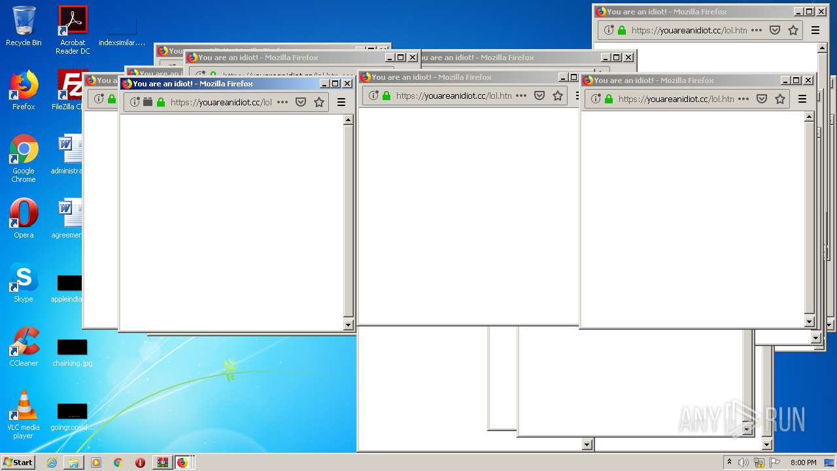Screen dimensions: 837x471
Task: Toggle bookmark star in middle Firefox window
Action: coord(558,96)
